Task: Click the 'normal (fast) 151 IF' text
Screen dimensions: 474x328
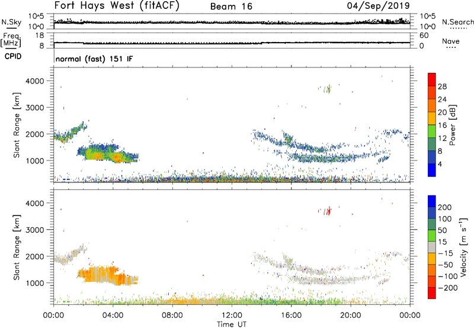Action: point(94,59)
